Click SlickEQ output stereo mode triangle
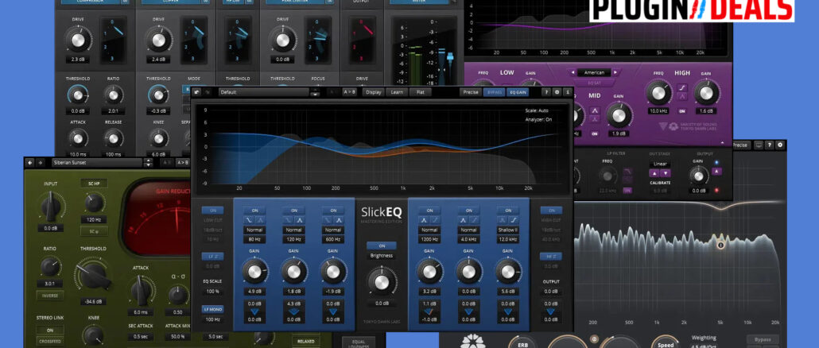The width and height of the screenshot is (819, 348). click(551, 311)
